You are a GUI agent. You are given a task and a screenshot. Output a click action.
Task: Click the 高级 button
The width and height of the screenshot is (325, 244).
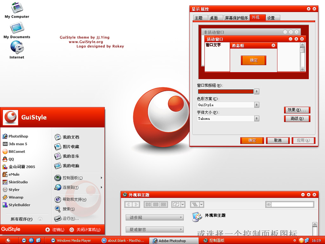click(297, 119)
